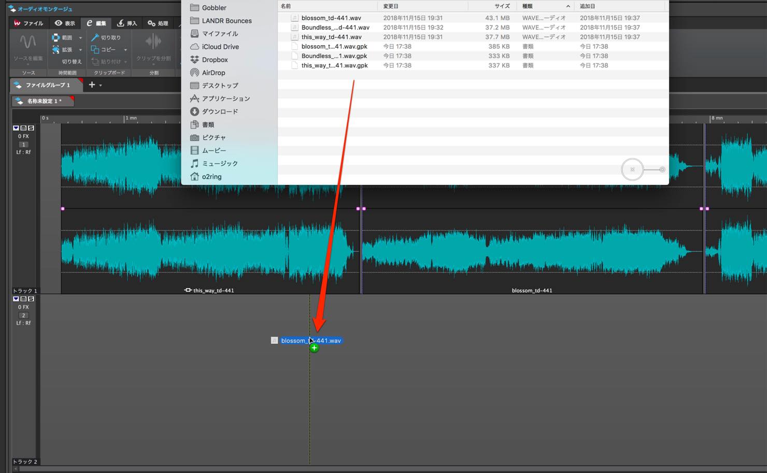Expand track 2 options triangle menu
767x473 pixels.
[16, 299]
